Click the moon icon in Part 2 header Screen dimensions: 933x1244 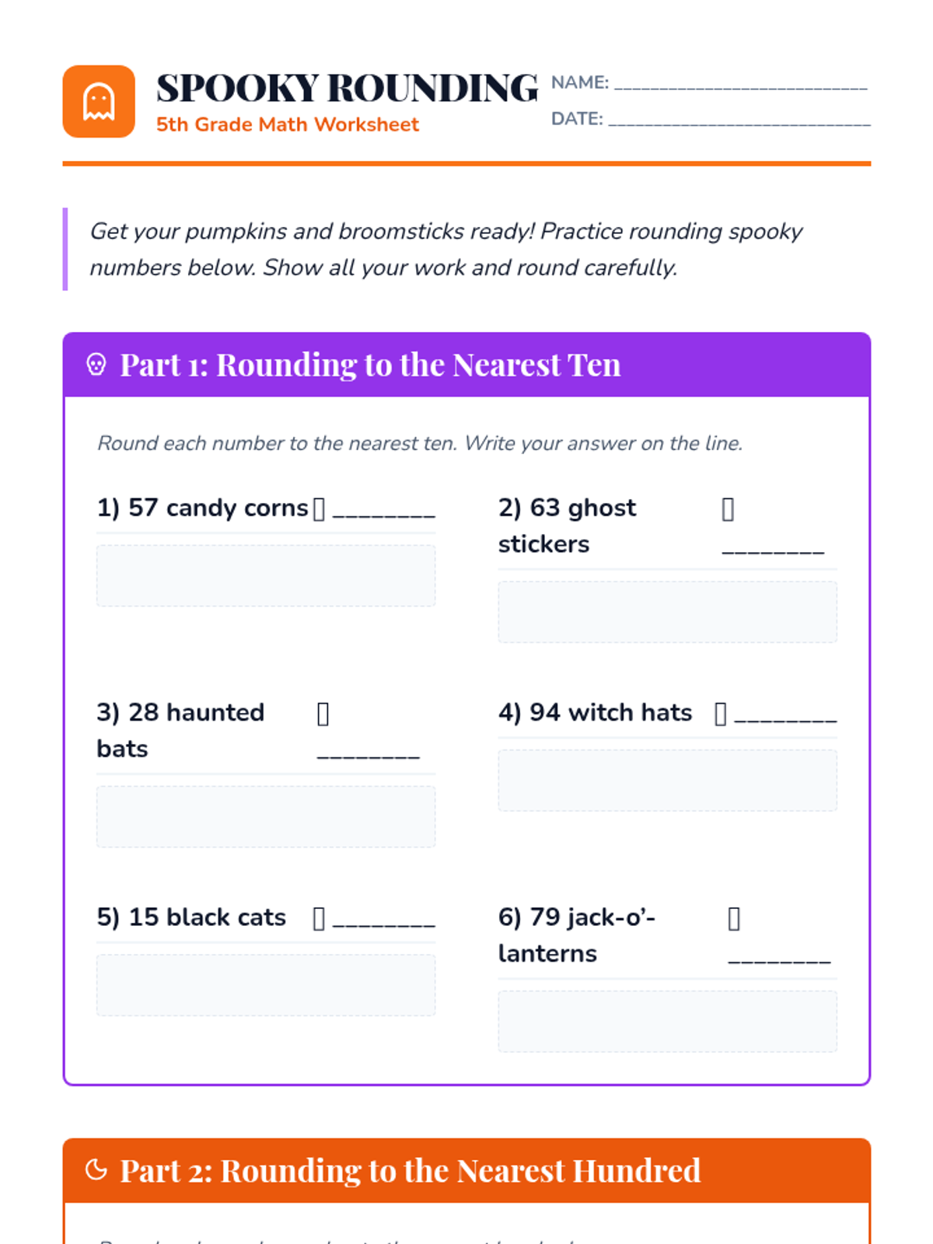[96, 1170]
